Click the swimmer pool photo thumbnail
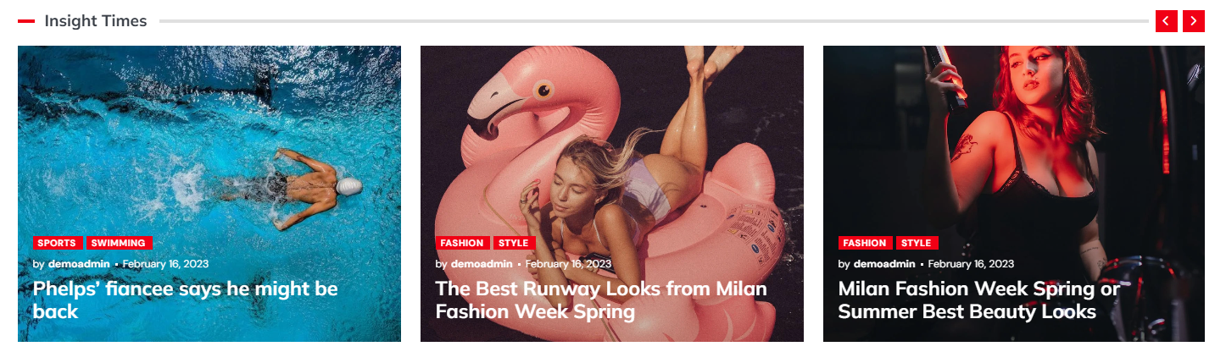This screenshot has width=1226, height=363. [x=209, y=135]
